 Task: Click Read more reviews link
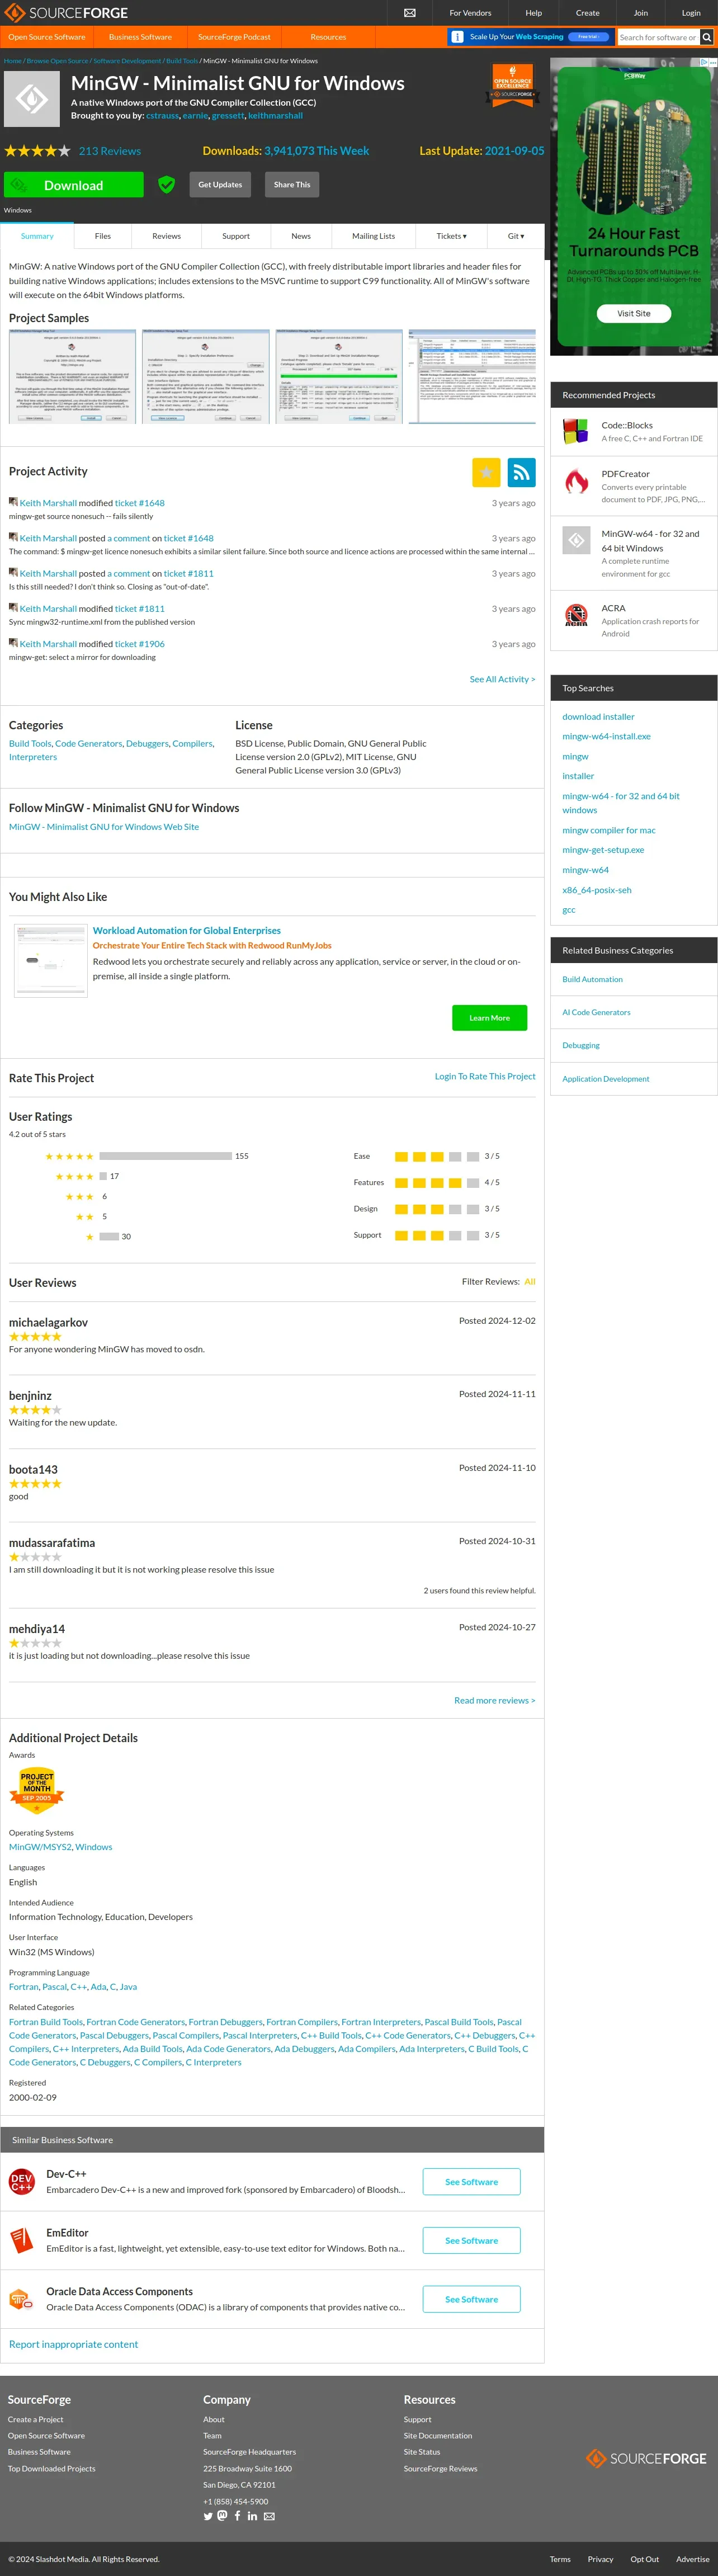[x=494, y=1700]
